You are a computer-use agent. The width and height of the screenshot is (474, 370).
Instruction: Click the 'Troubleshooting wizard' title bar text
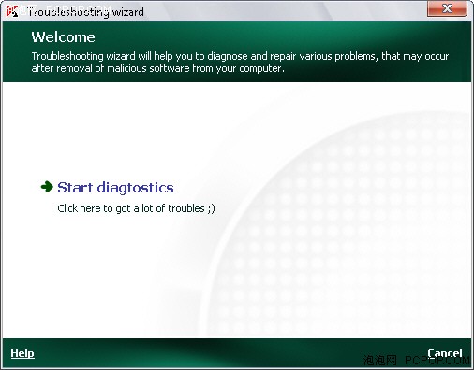86,12
